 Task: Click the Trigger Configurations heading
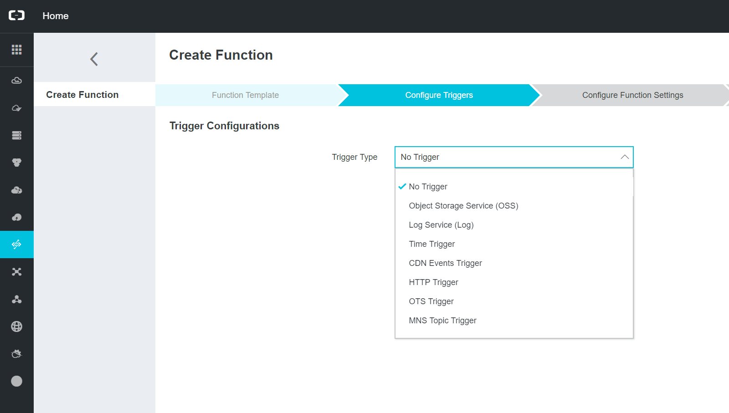(x=224, y=126)
